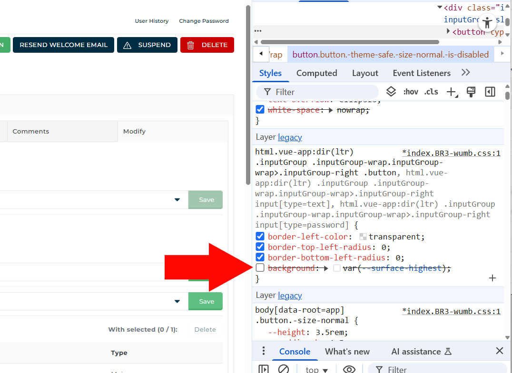Uncheck the white-space nowrap property
This screenshot has height=373, width=512.
coord(260,109)
